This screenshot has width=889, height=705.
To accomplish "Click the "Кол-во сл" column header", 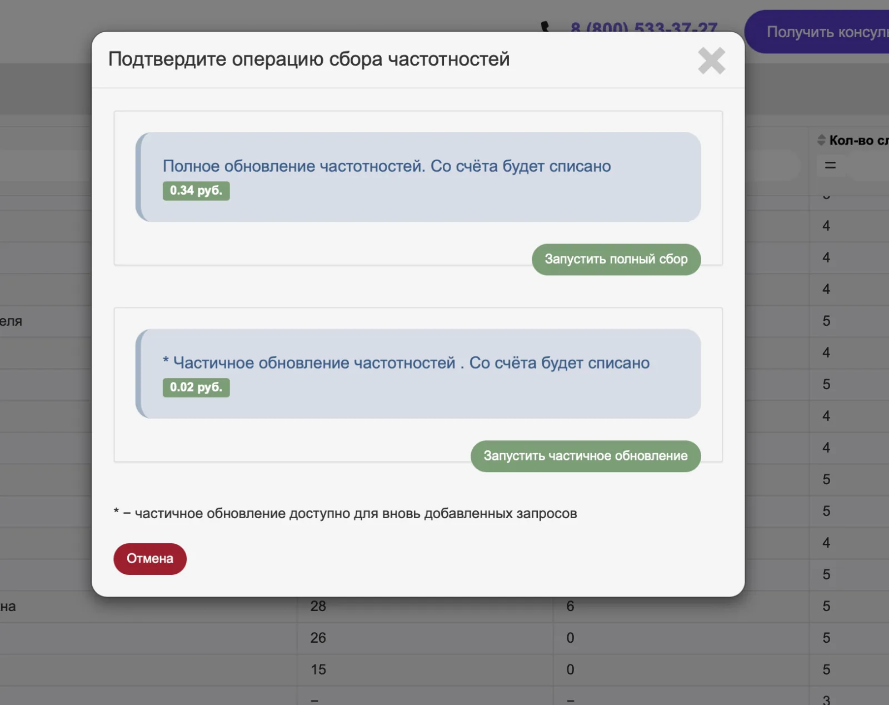I will tap(859, 140).
